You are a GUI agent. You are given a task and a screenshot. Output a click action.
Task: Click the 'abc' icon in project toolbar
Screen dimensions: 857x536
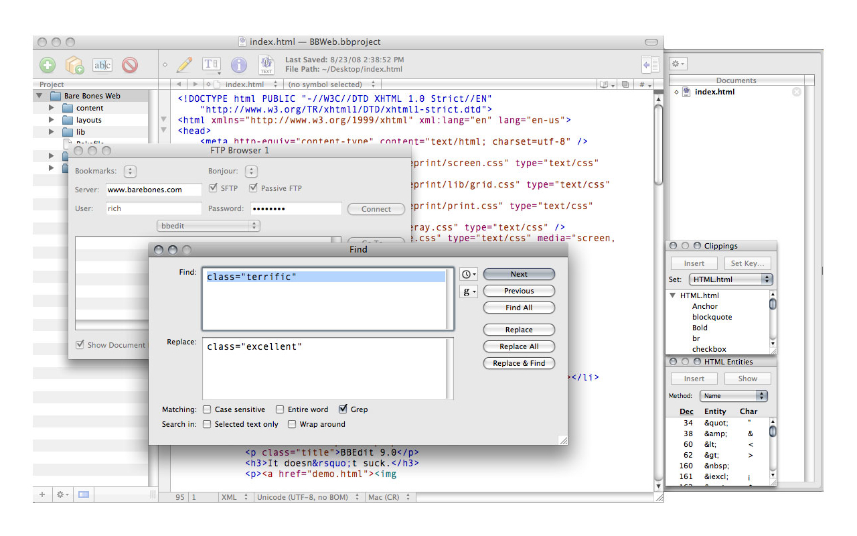(102, 65)
